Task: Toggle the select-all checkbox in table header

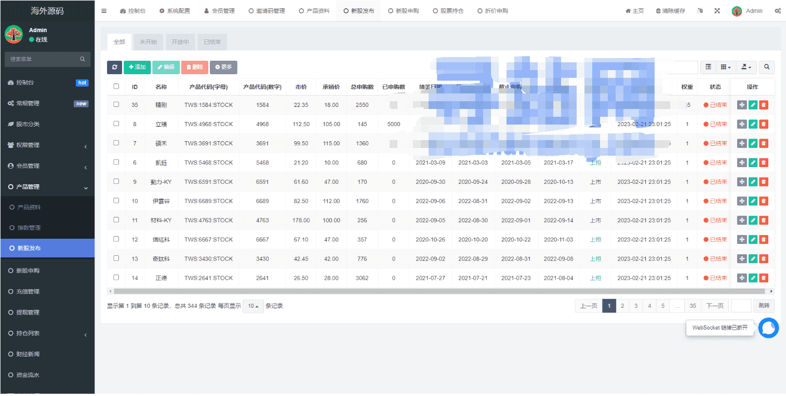Action: (x=116, y=87)
